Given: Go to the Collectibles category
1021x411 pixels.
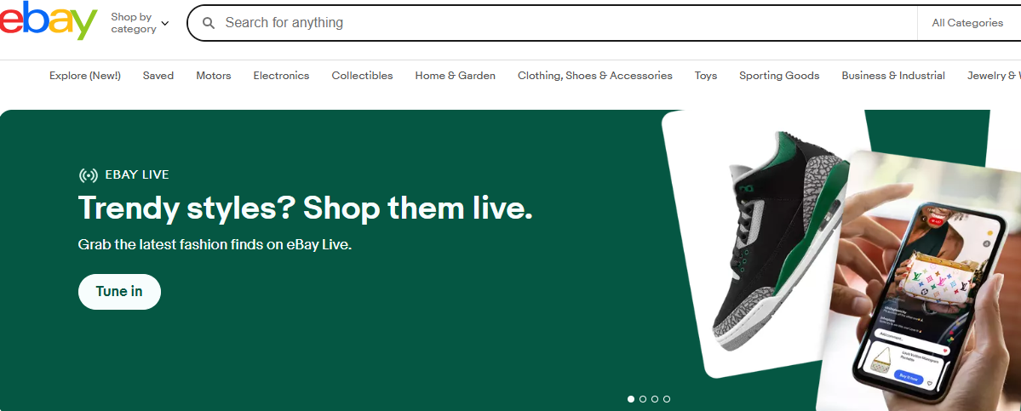Looking at the screenshot, I should (362, 76).
